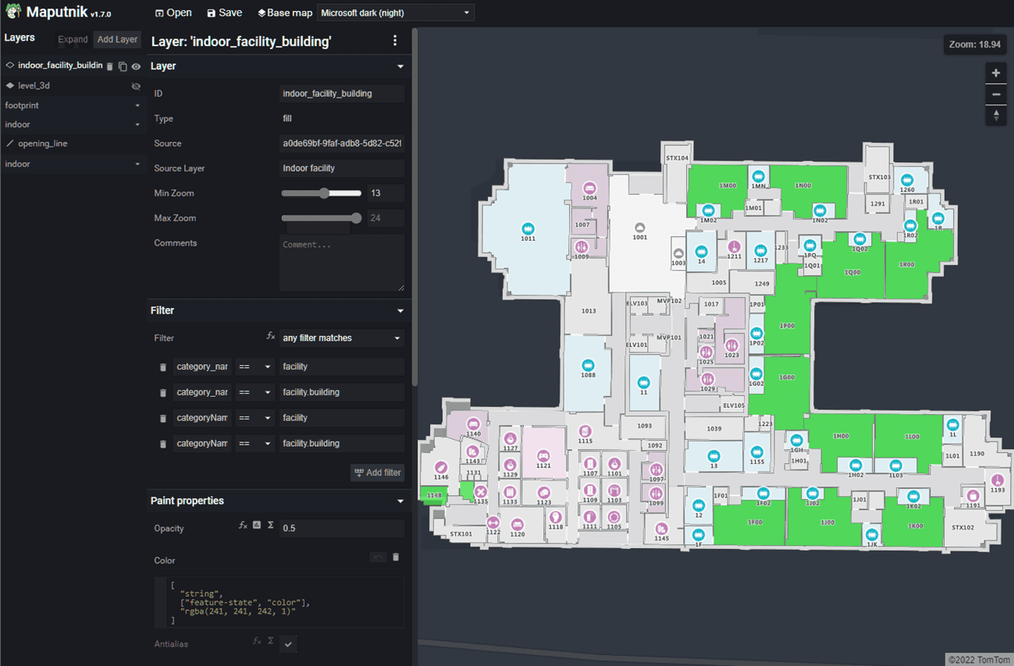The image size is (1014, 666).
Task: Delete the first category_name facility filter row
Action: 163,367
